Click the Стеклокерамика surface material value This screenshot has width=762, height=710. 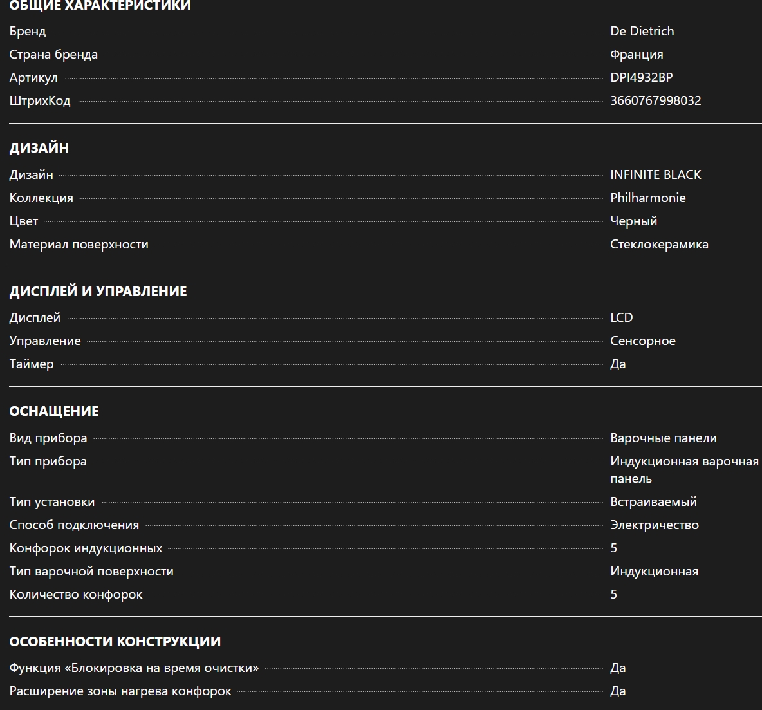659,244
